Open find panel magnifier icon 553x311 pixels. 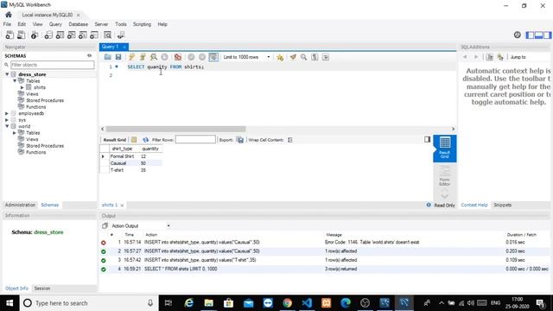pos(303,57)
